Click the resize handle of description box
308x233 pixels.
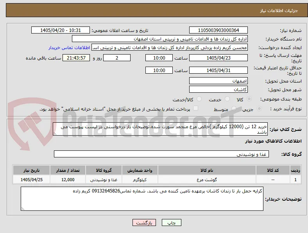click(x=55, y=134)
